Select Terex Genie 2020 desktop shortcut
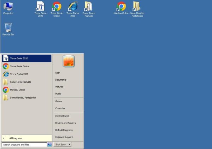 pos(40,9)
